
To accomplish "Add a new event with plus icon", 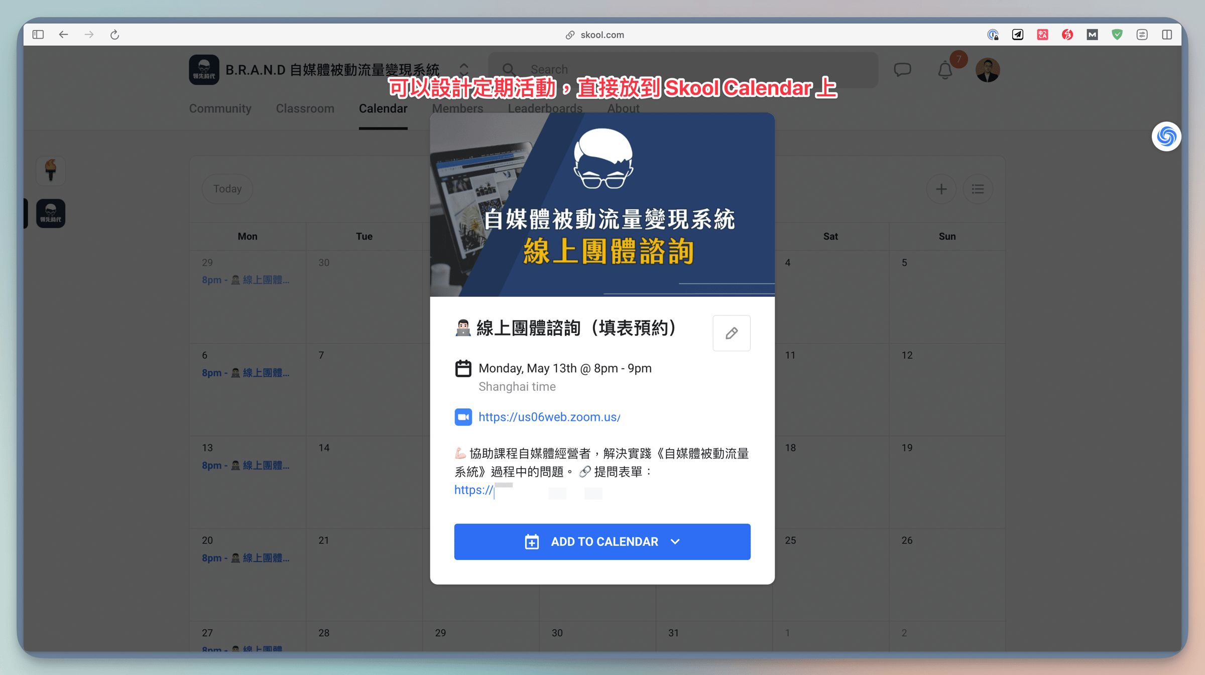I will pos(941,189).
